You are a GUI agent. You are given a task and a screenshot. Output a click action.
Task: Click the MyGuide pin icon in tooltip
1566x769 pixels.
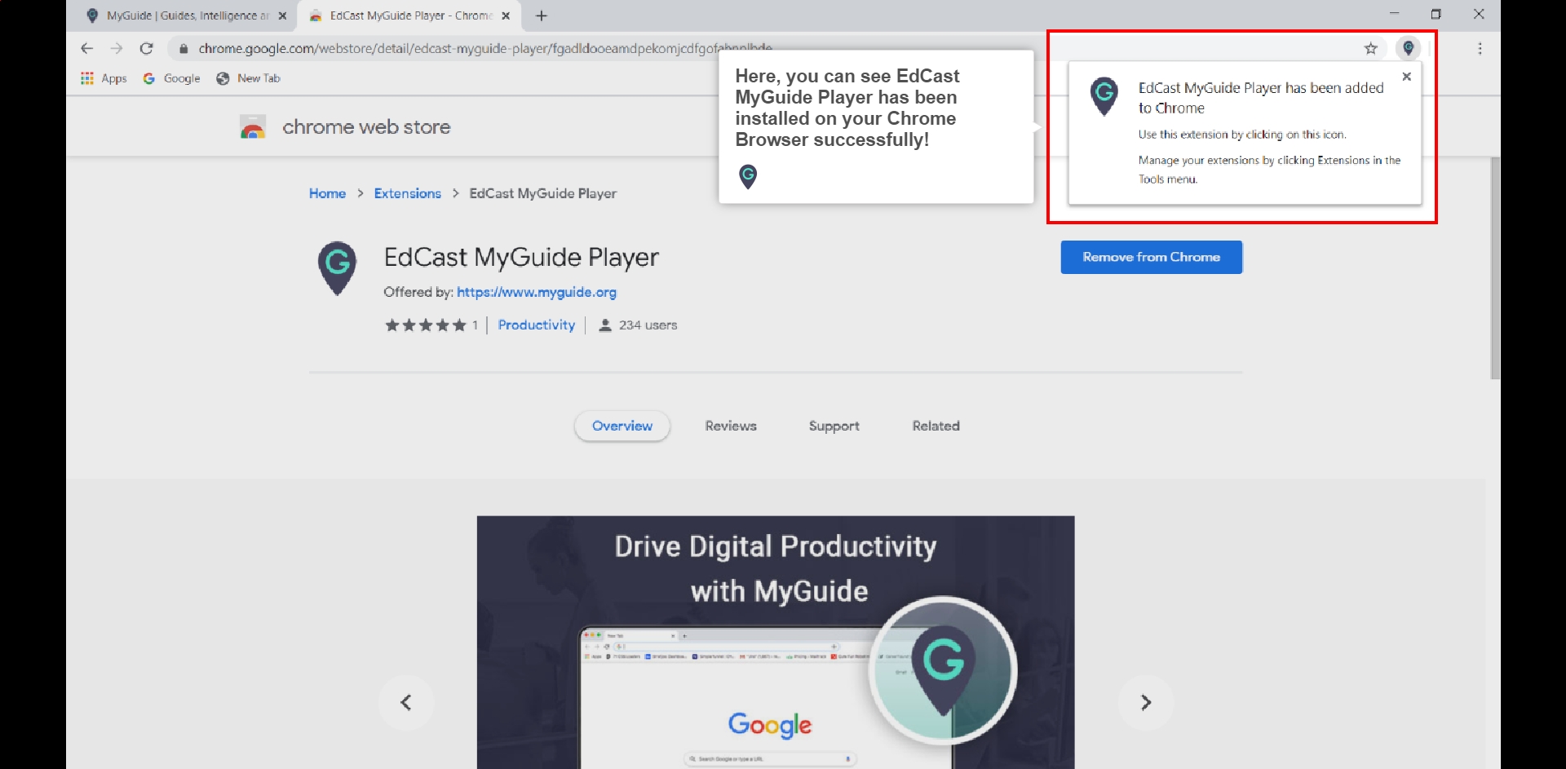click(x=748, y=176)
